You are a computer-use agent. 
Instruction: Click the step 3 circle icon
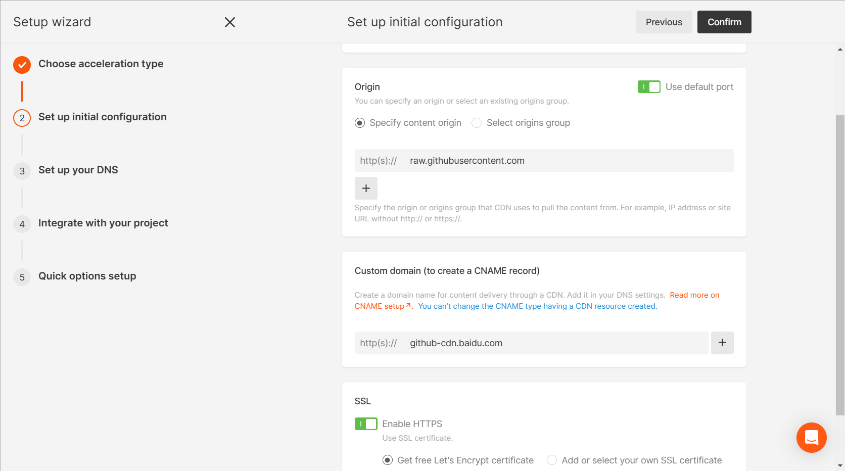click(x=22, y=171)
